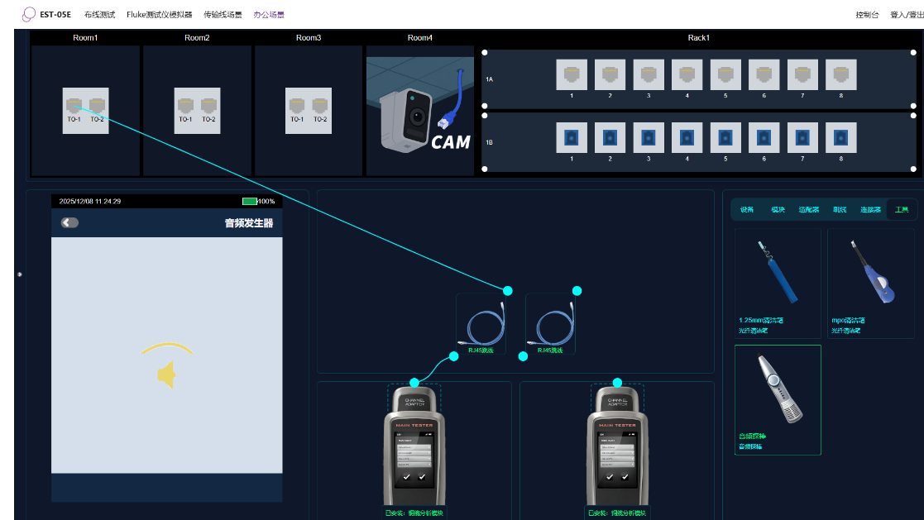Select the TO-1 port in Room2
This screenshot has width=924, height=520.
(185, 106)
